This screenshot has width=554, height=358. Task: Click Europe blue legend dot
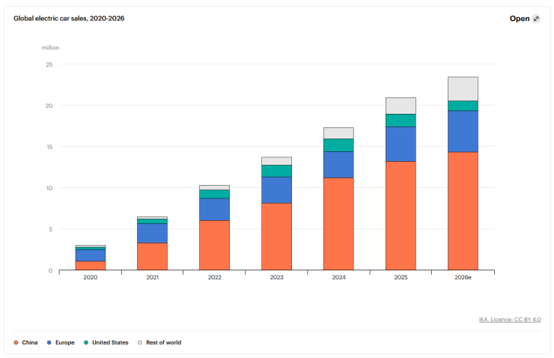click(49, 342)
